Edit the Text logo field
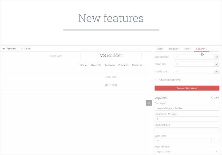Viewport: 222px width, 155px height. 187,108
